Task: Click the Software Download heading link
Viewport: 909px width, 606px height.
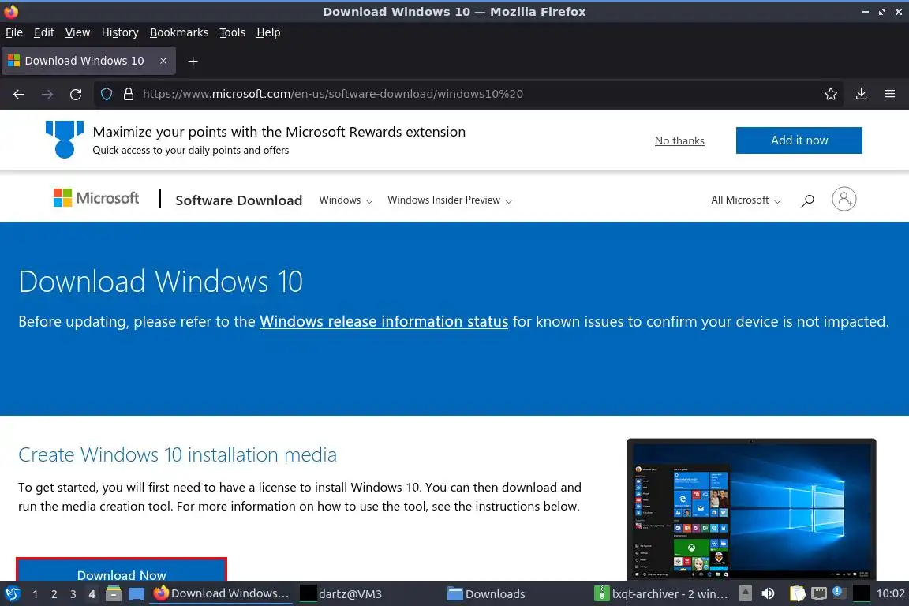Action: point(239,200)
